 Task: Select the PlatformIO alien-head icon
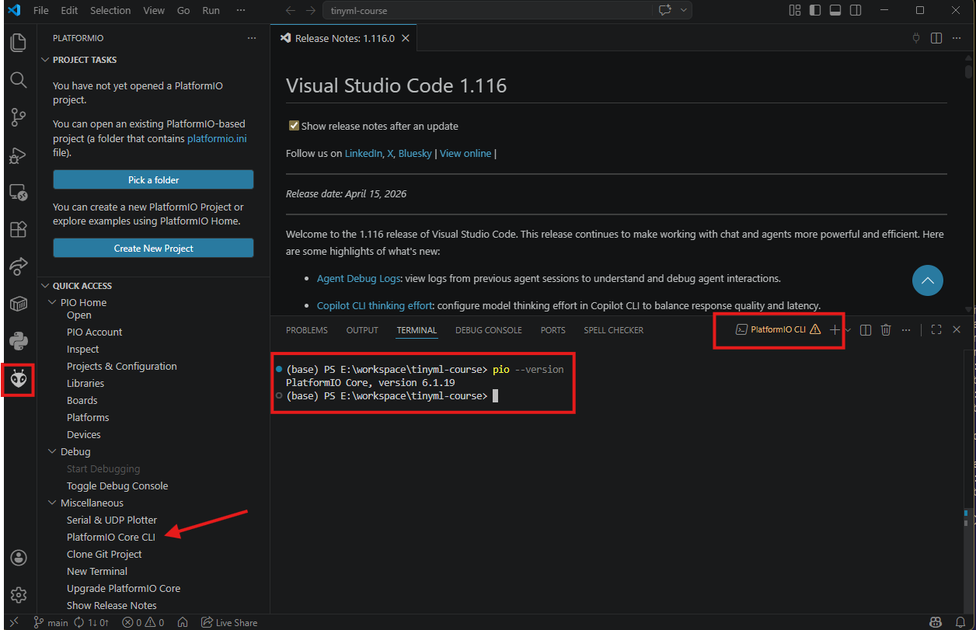19,379
